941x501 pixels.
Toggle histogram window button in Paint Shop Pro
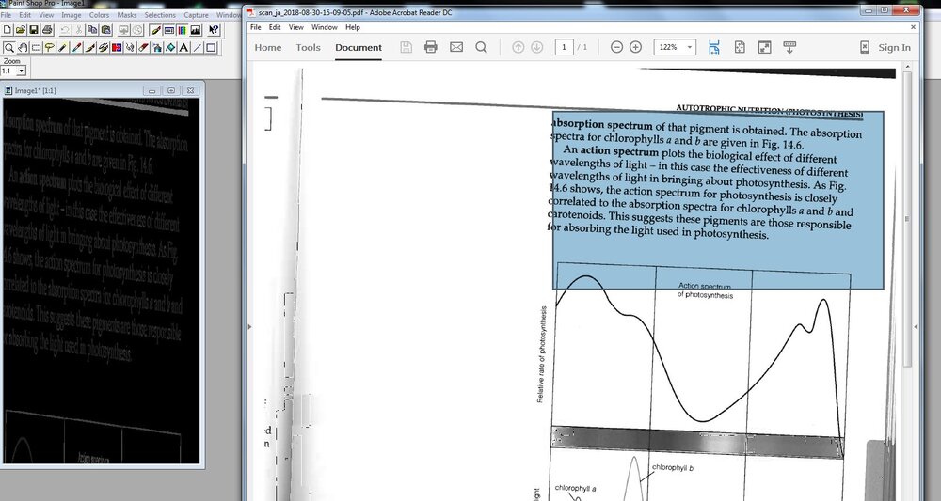click(196, 30)
